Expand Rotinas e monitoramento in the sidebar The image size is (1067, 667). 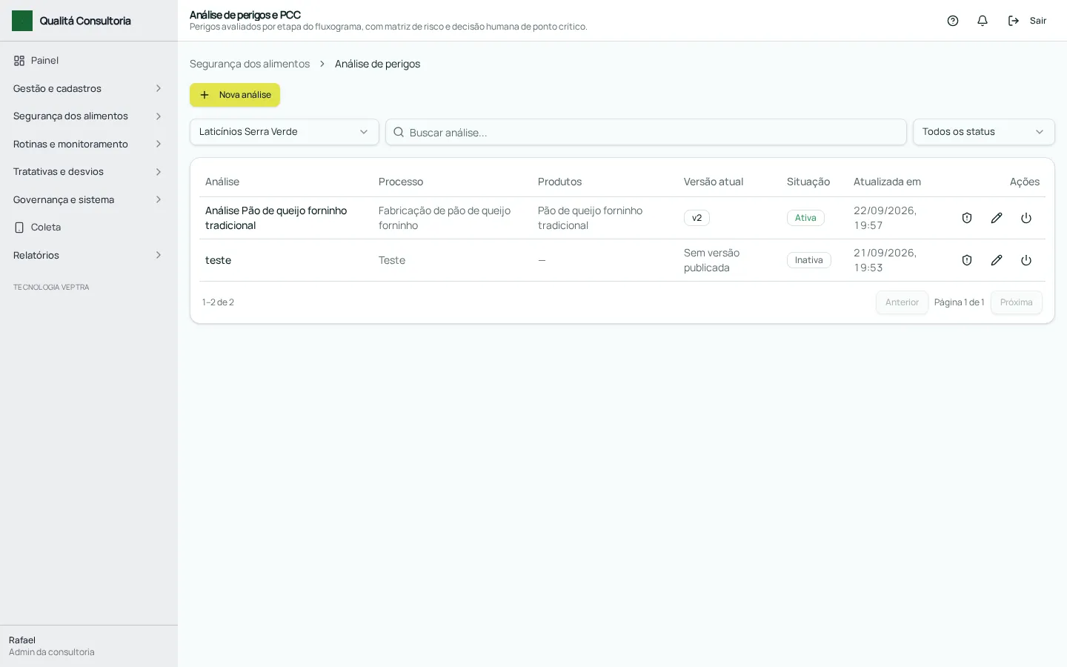tap(89, 145)
